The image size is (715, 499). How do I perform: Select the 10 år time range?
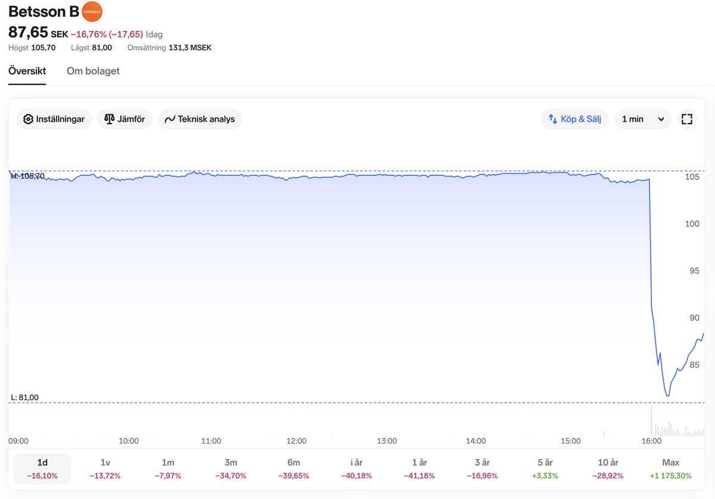608,469
